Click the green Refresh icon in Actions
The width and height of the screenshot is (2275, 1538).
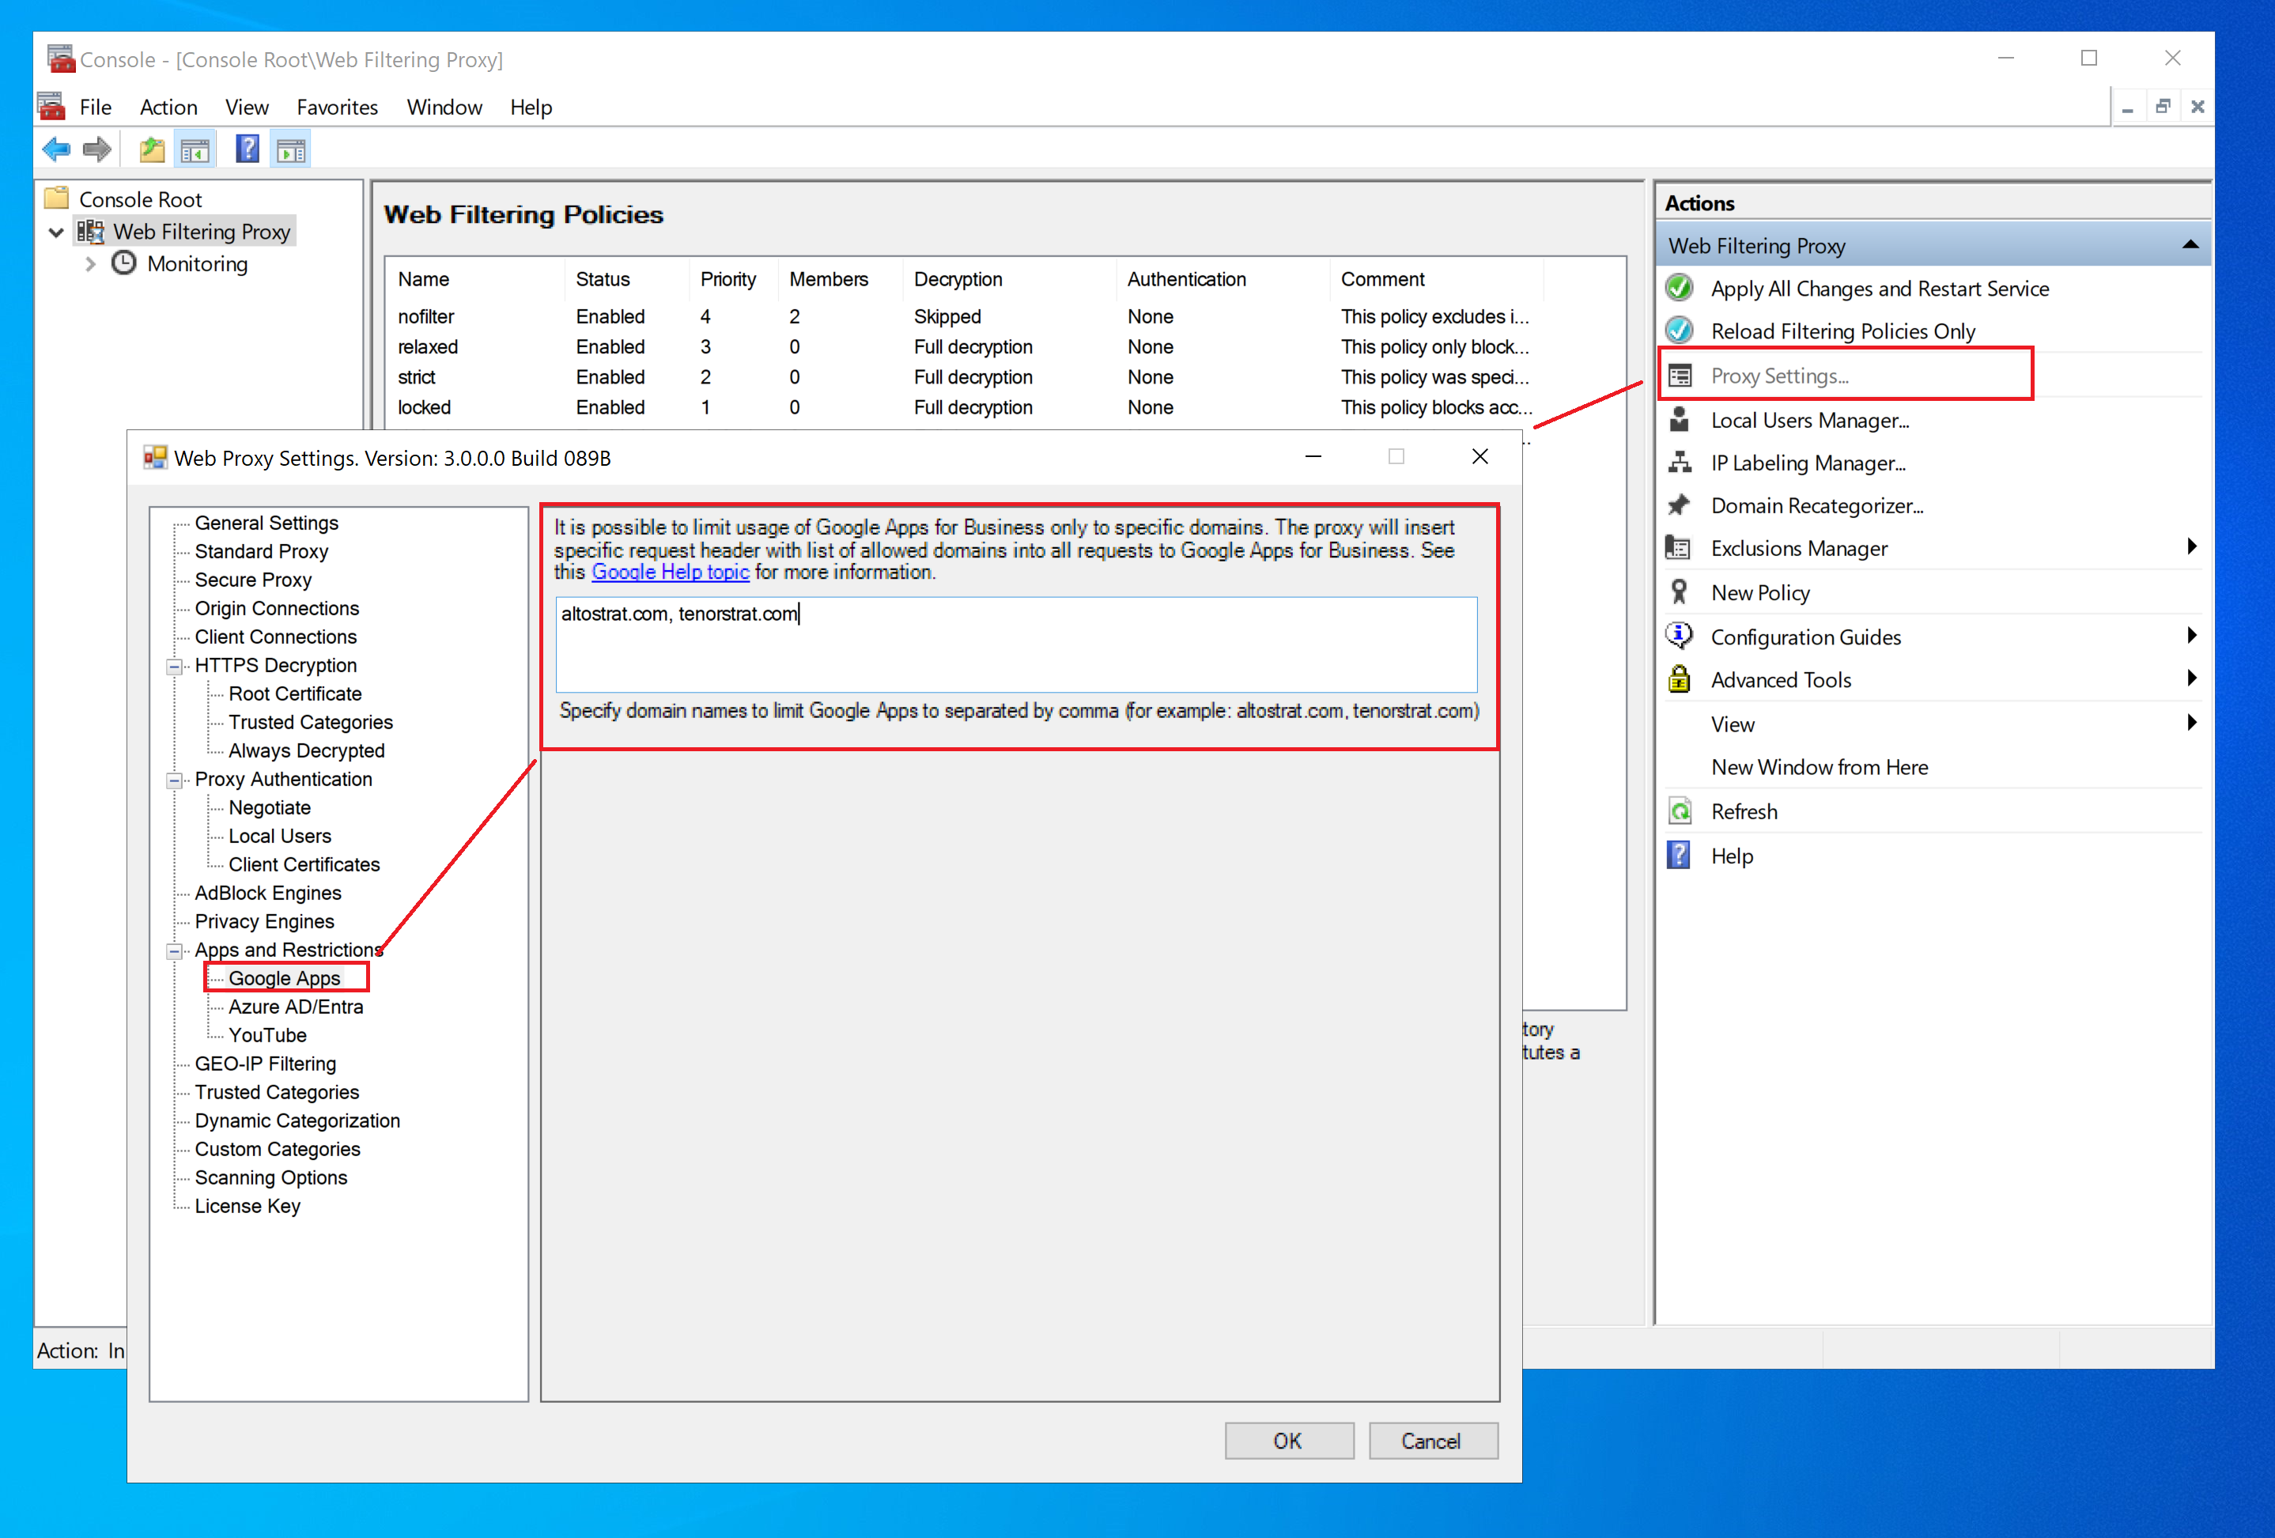pos(1679,811)
